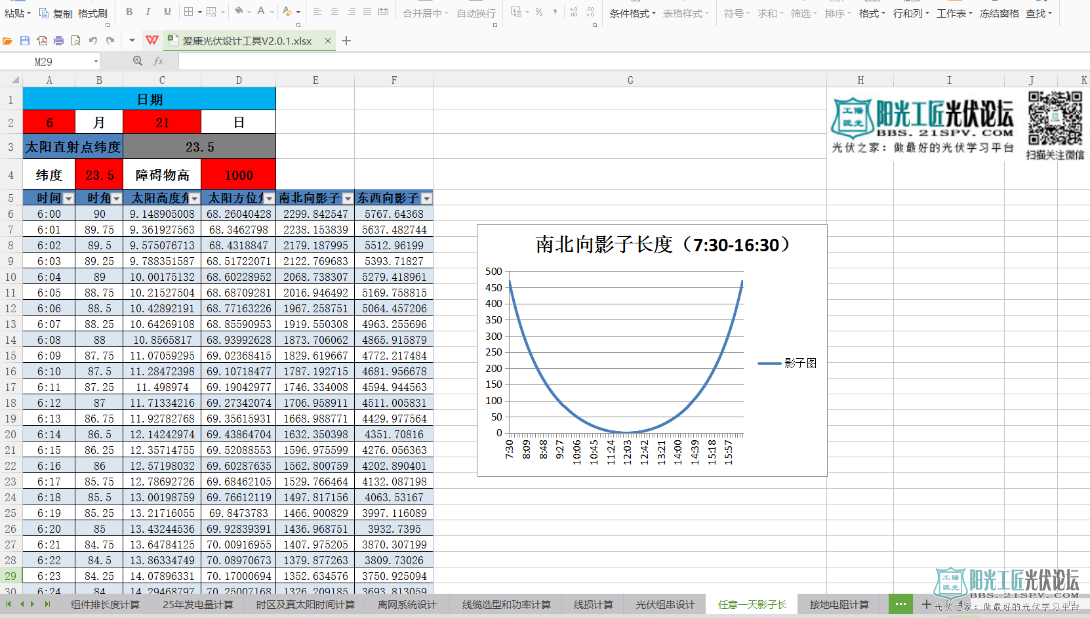Show more sheets with green ellipsis button
The height and width of the screenshot is (618, 1090).
[x=900, y=604]
